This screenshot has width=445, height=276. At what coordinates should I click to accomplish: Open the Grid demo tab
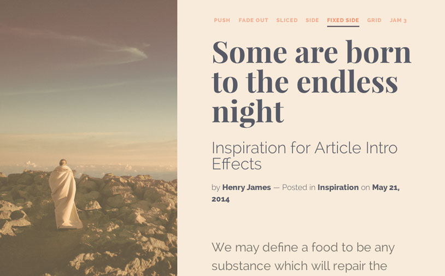[x=374, y=20]
